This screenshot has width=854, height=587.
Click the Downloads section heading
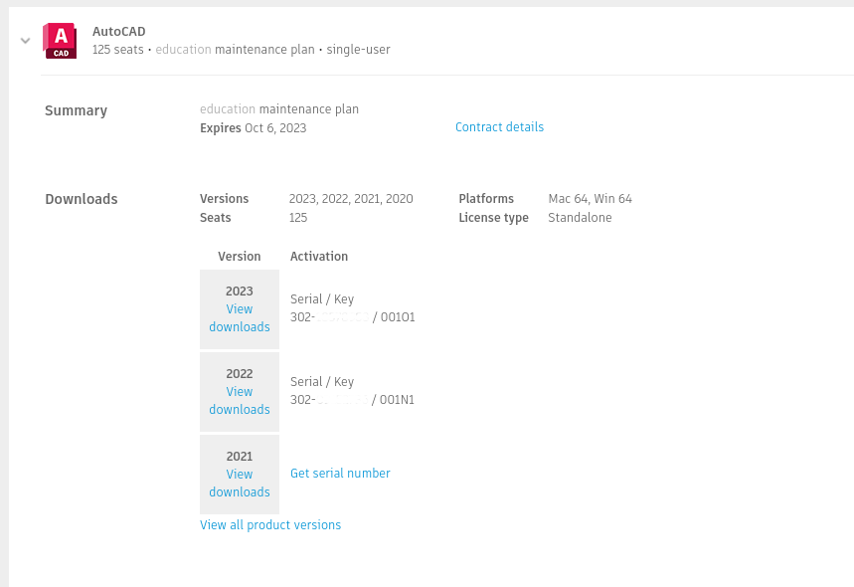coord(82,199)
